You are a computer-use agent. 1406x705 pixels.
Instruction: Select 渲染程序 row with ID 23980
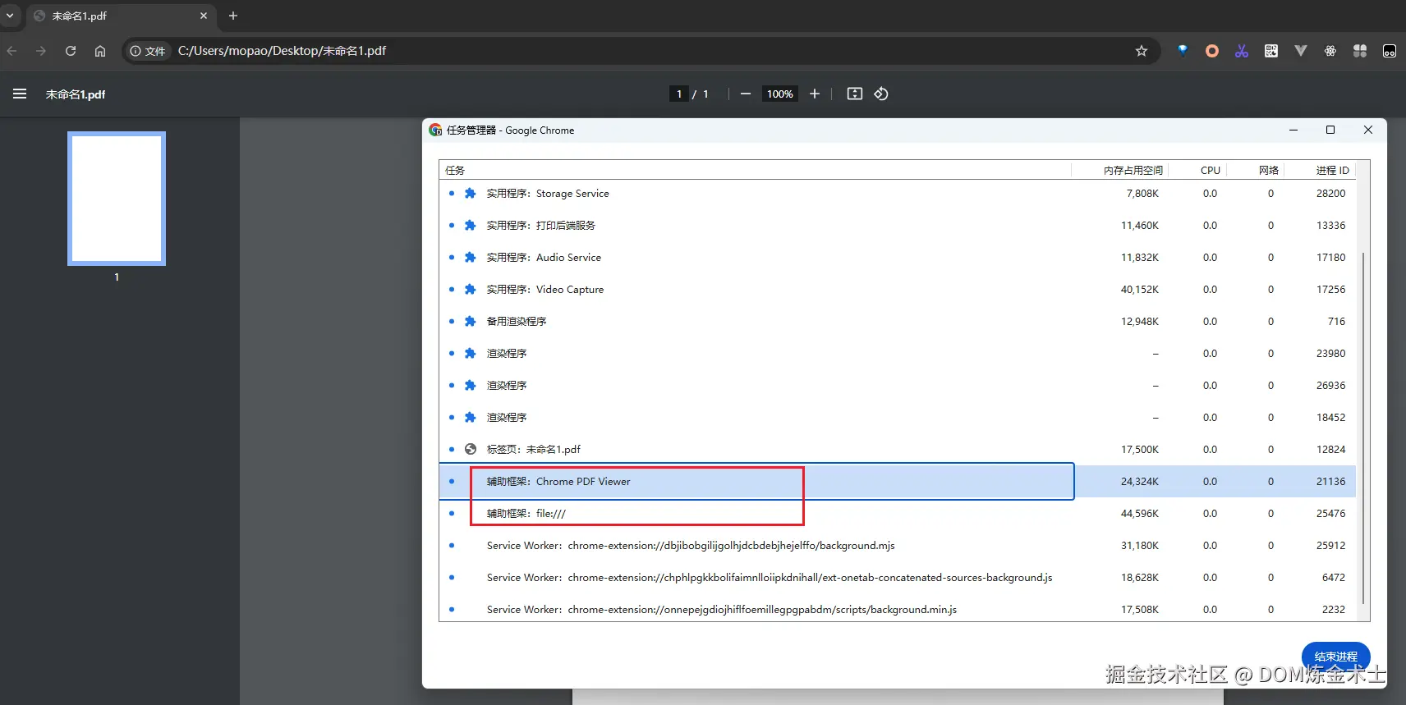[x=898, y=354]
